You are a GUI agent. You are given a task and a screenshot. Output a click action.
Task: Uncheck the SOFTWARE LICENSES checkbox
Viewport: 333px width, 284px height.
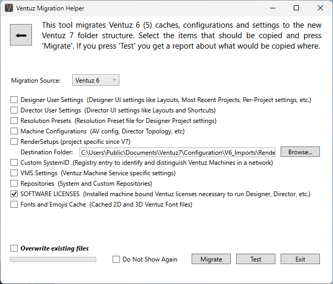point(14,194)
